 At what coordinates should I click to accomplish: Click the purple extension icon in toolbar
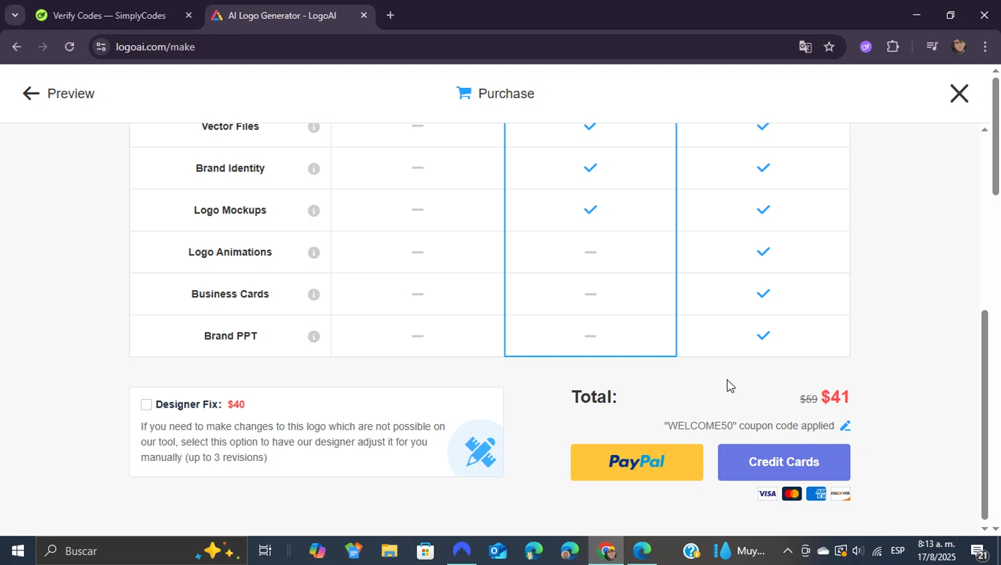point(866,47)
